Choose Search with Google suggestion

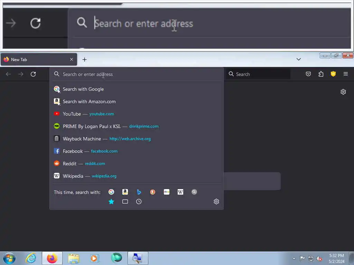pyautogui.click(x=136, y=89)
